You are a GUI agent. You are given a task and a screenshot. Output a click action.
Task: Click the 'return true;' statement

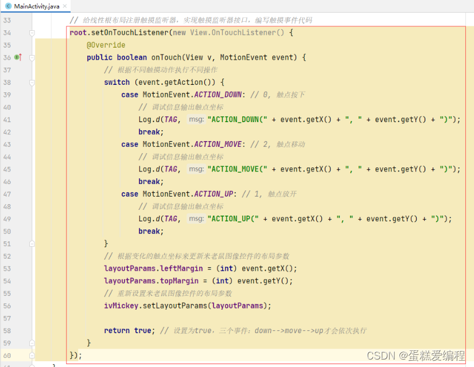[129, 330]
